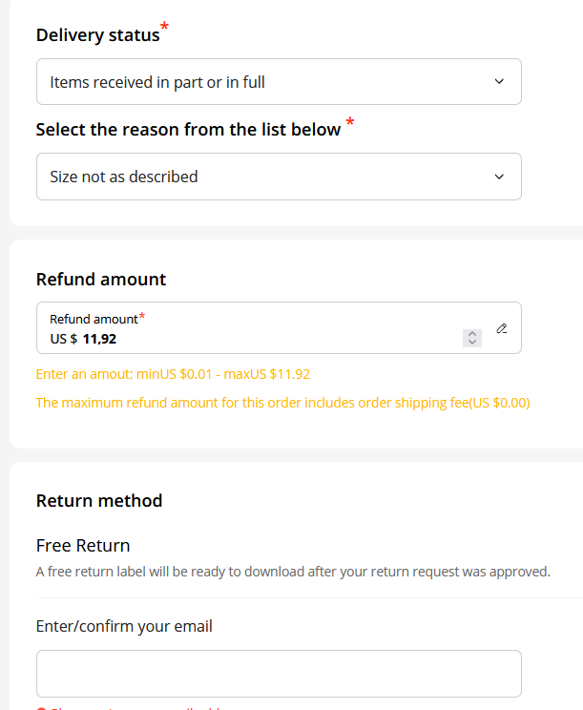Click the Select the reason from the list label
This screenshot has width=583, height=710.
point(188,130)
